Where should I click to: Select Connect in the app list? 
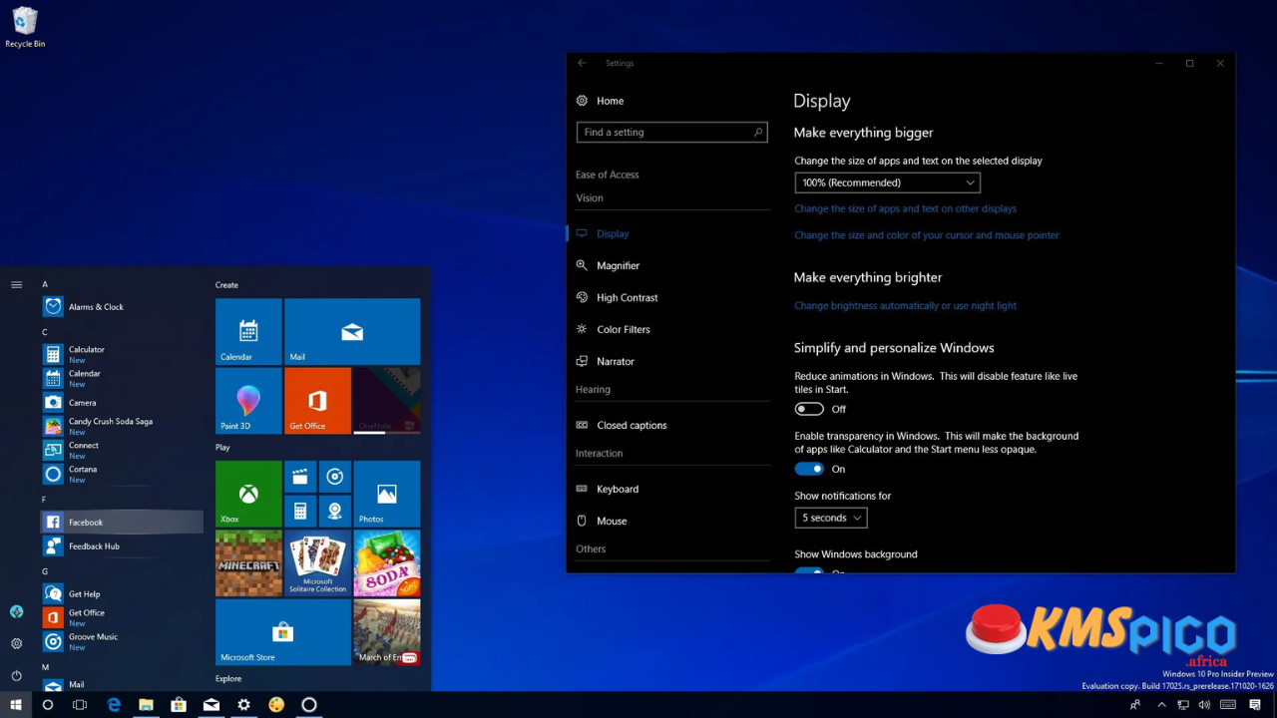pyautogui.click(x=122, y=450)
